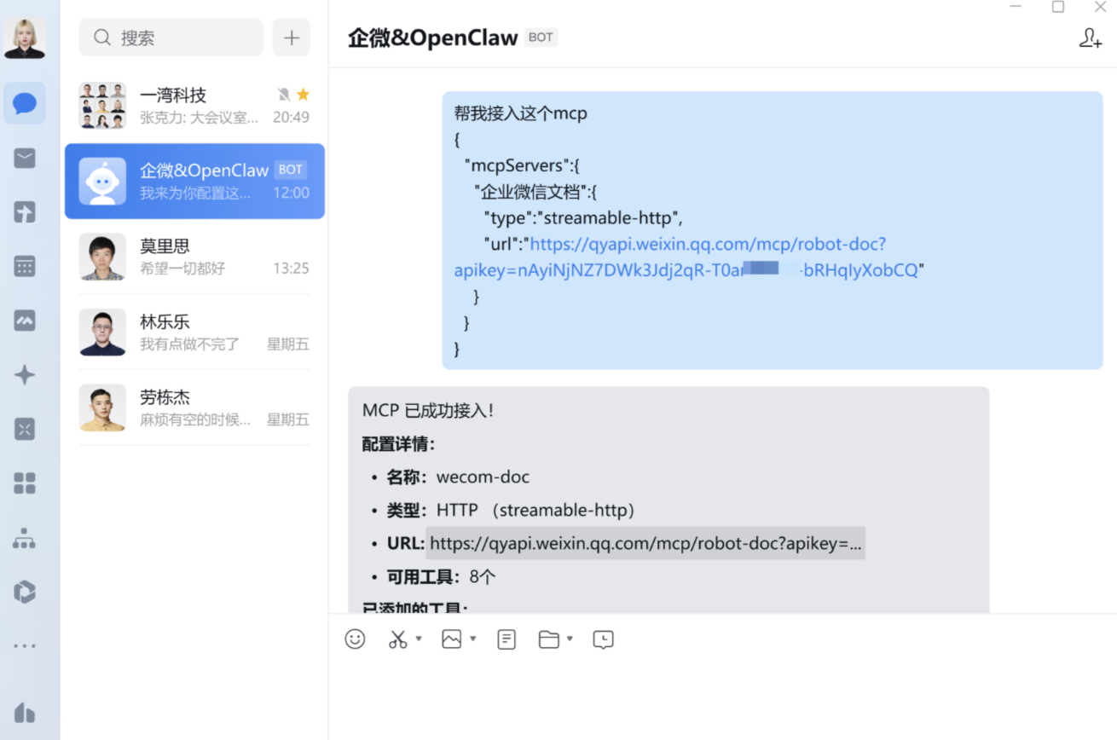This screenshot has width=1117, height=740.
Task: Click the plus button beside search
Action: point(292,38)
